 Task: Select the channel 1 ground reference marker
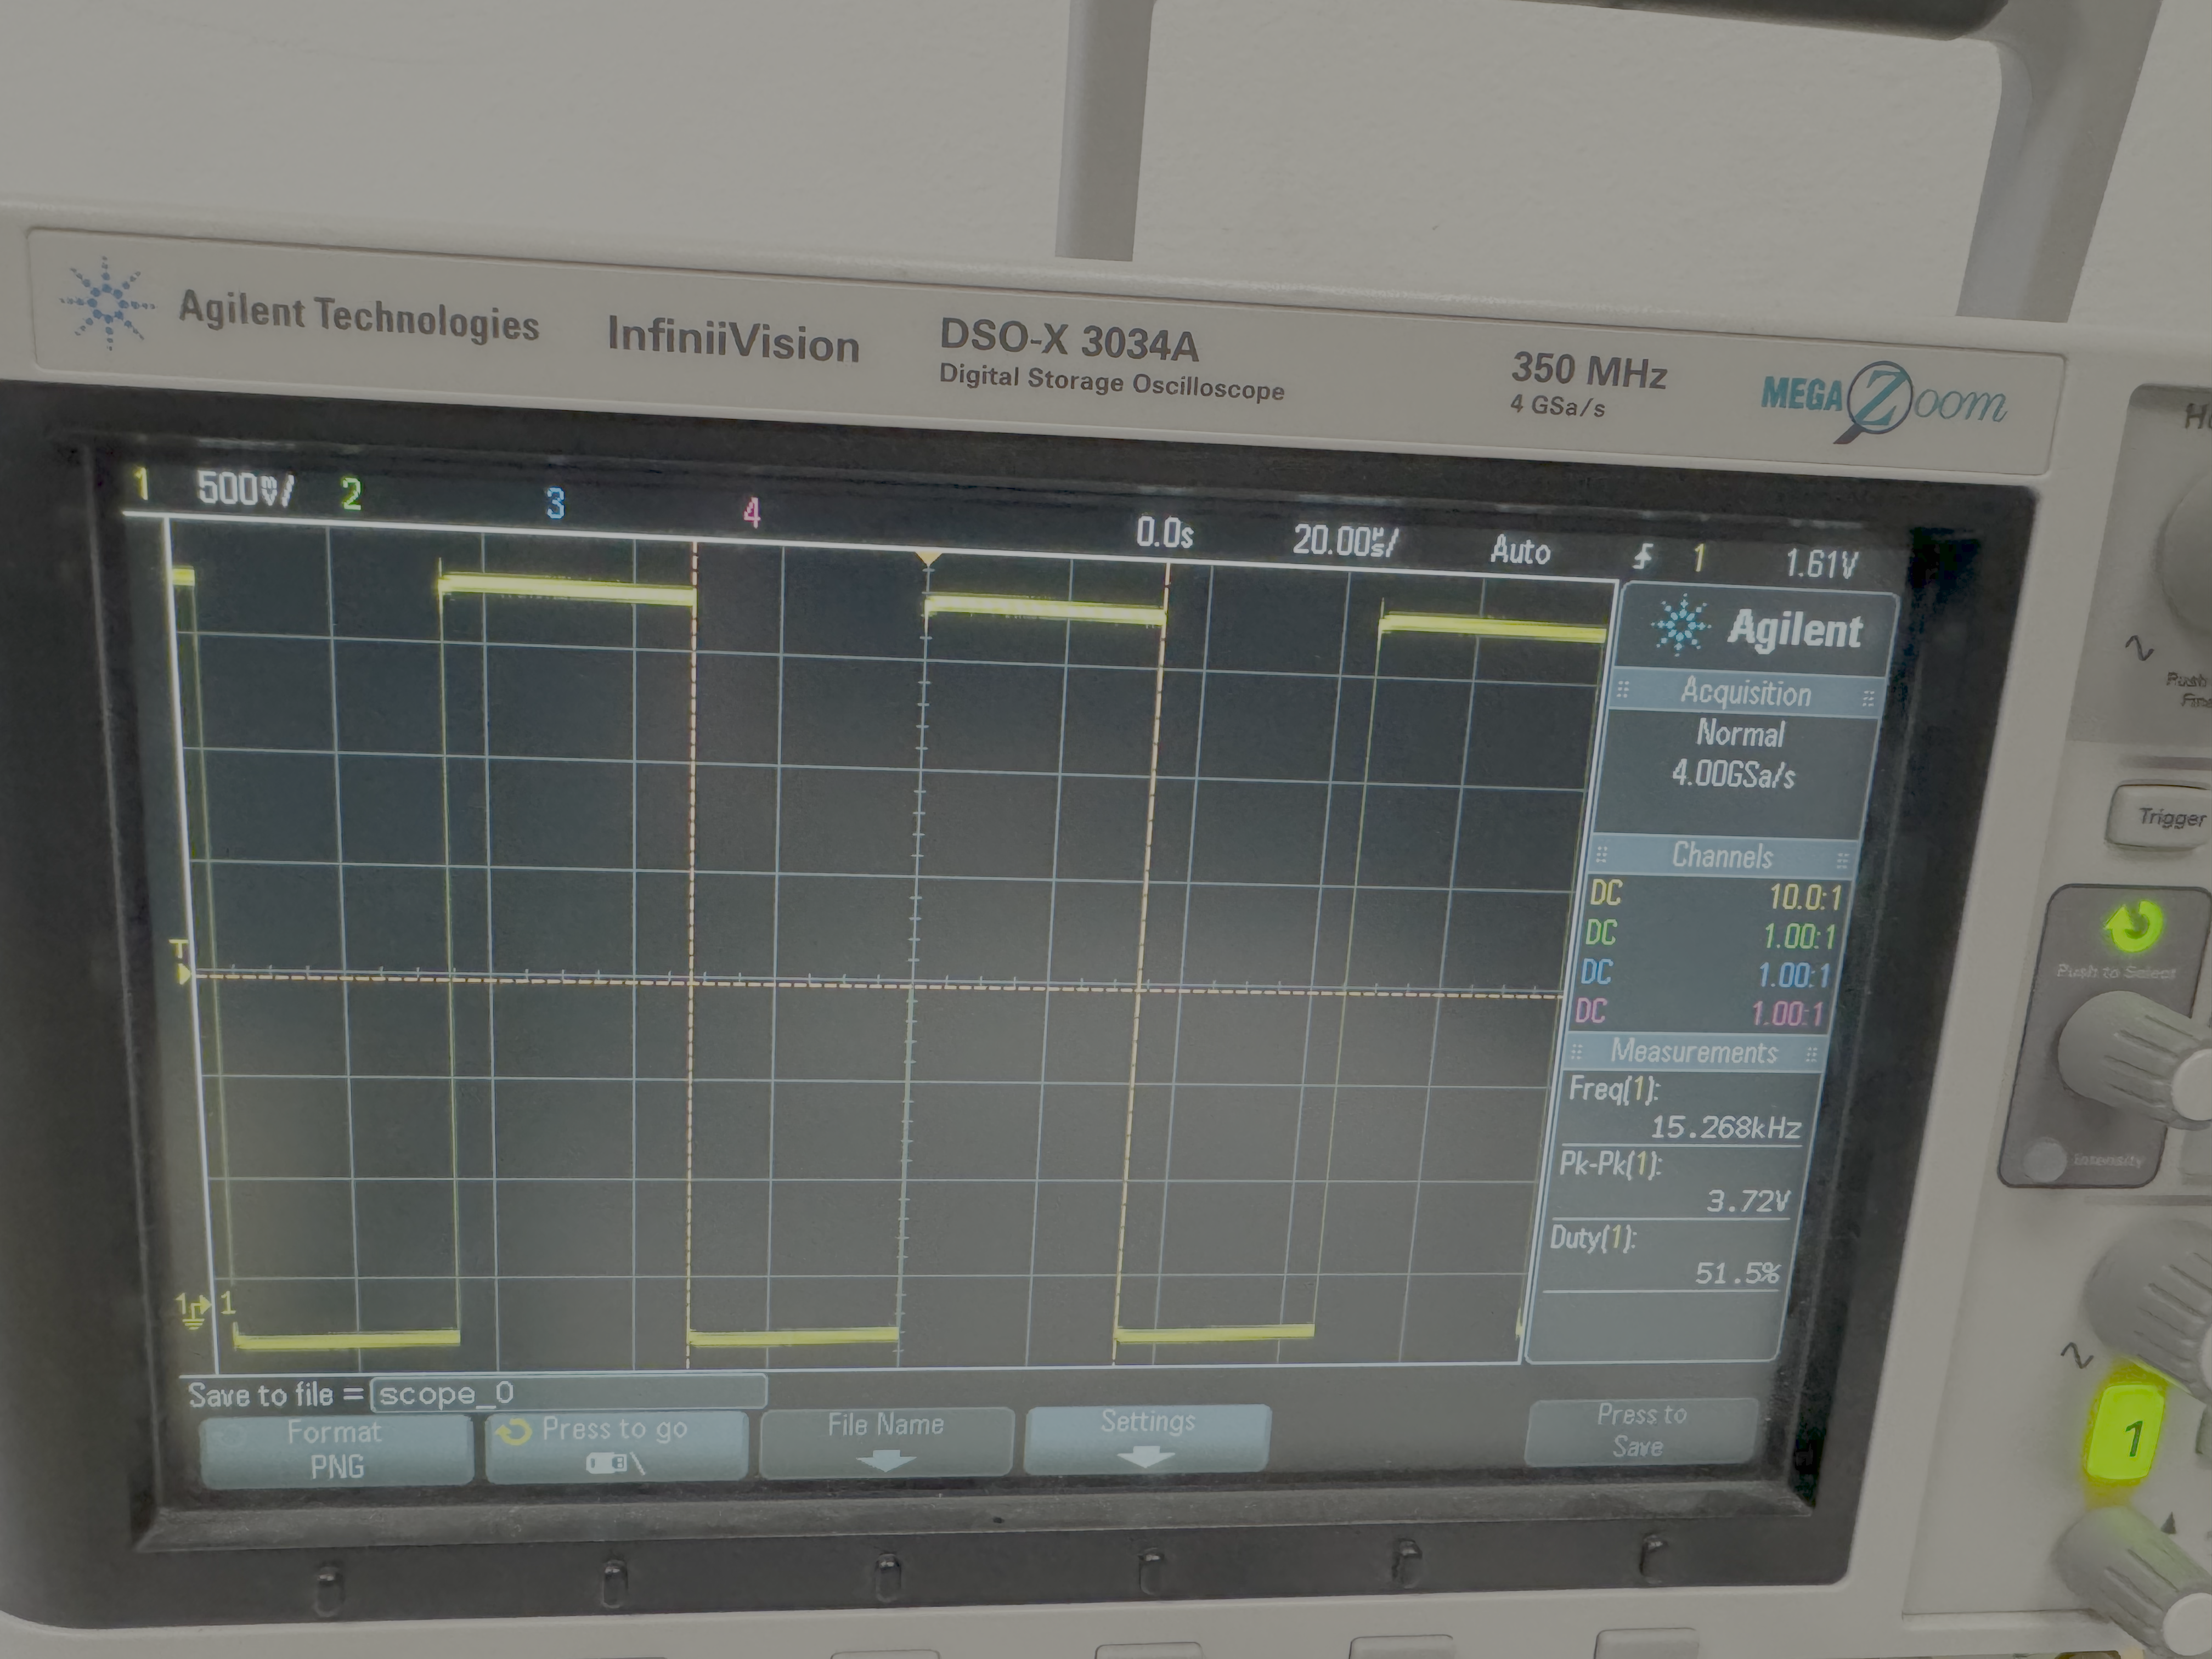[192, 1311]
